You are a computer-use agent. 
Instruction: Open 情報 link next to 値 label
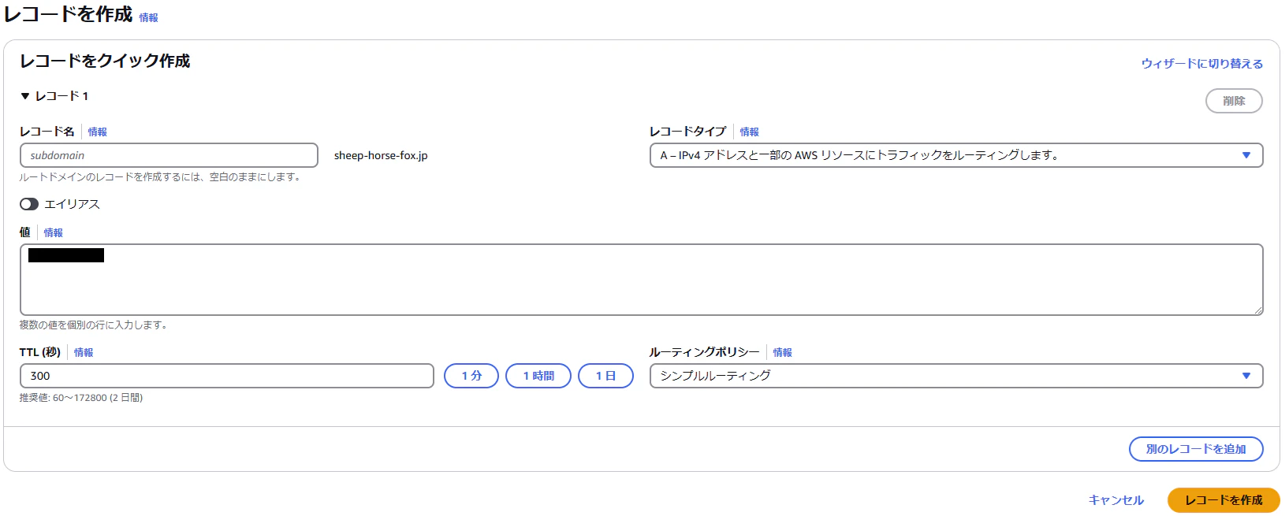pyautogui.click(x=53, y=233)
